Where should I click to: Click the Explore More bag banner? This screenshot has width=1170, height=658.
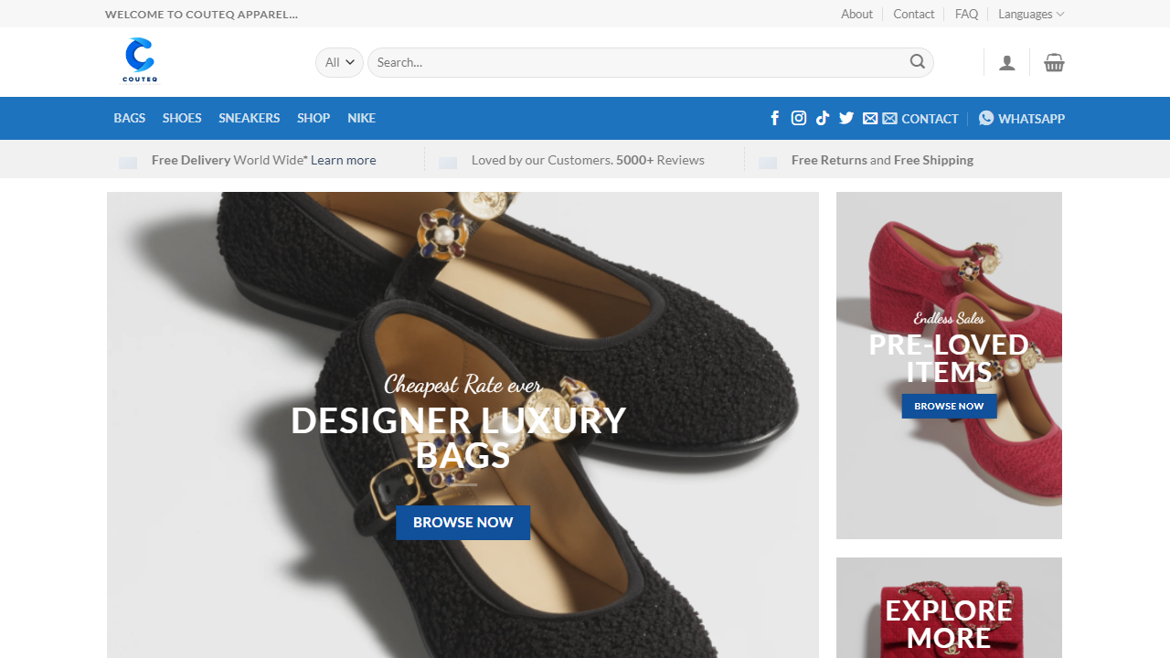click(x=949, y=608)
